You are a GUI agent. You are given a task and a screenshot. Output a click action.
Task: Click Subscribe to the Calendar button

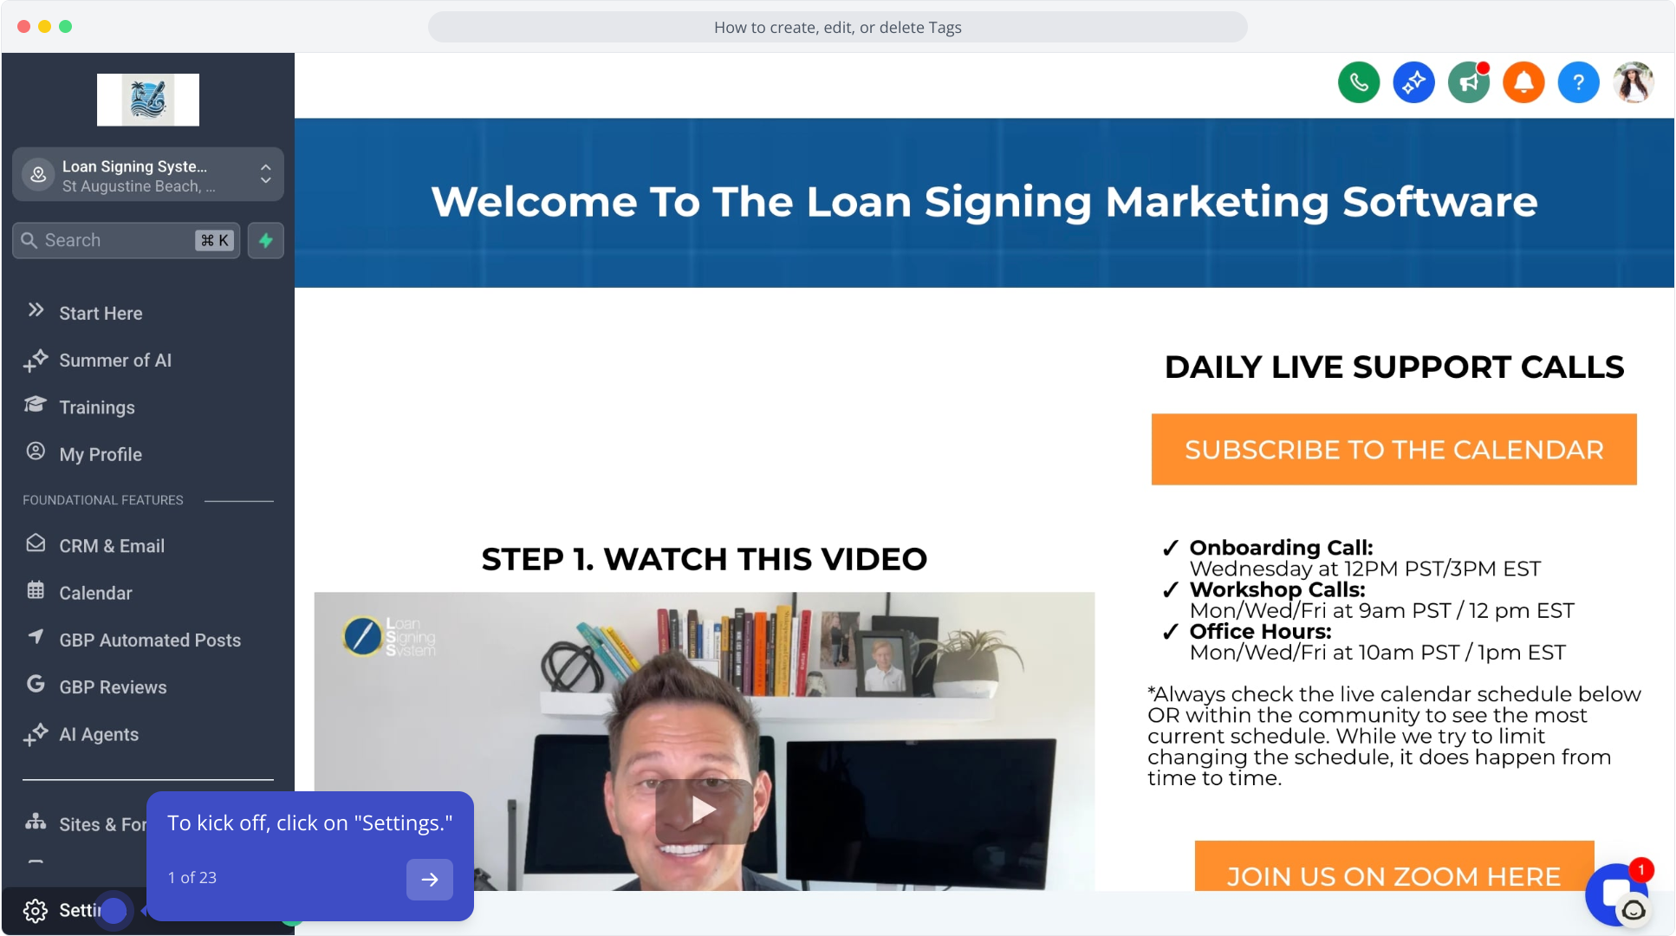pos(1393,449)
